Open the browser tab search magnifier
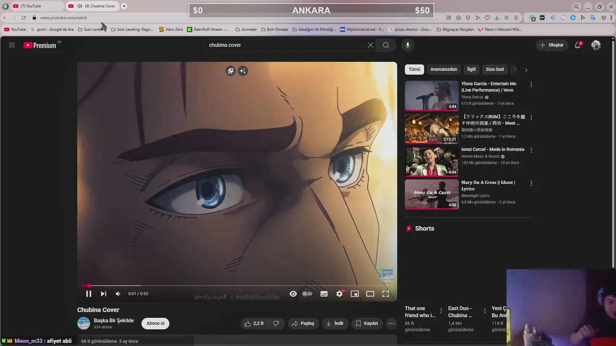Image resolution: width=616 pixels, height=346 pixels. coord(577,7)
